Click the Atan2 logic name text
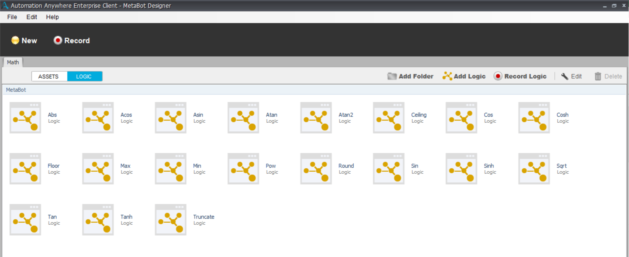The image size is (629, 257). pos(346,115)
